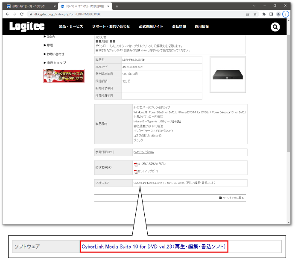Go to 公式通販サイト in navigation
This screenshot has width=295, height=258.
point(151,27)
